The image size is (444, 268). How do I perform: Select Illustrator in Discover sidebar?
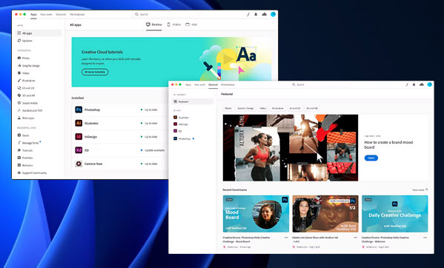click(x=181, y=117)
